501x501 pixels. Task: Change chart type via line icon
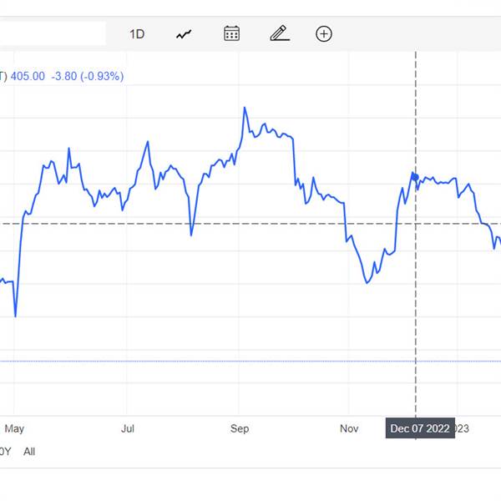click(184, 34)
